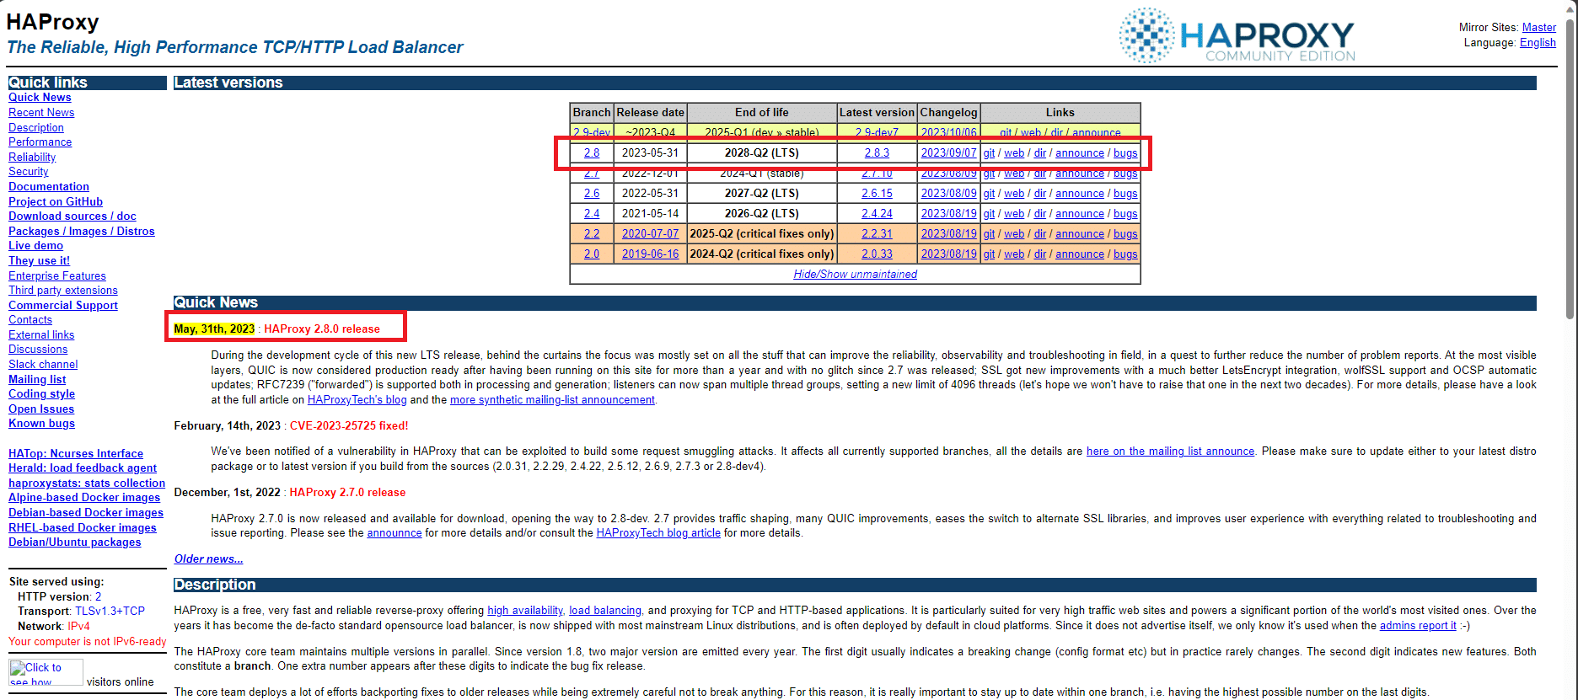Toggle Hide/Show unmaintained versions
The height and width of the screenshot is (700, 1578).
(855, 274)
